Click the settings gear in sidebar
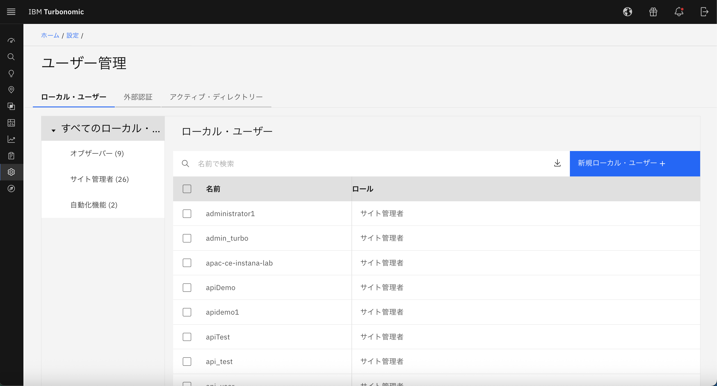Viewport: 717px width, 386px height. tap(11, 172)
